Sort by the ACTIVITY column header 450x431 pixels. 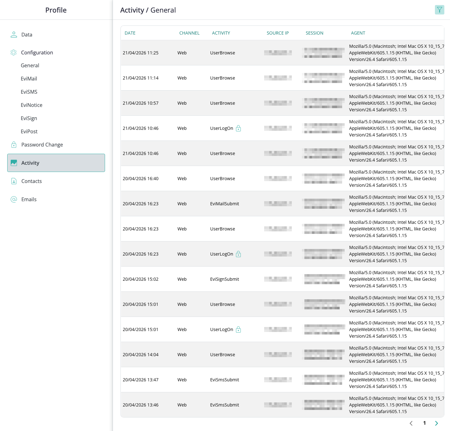[221, 33]
